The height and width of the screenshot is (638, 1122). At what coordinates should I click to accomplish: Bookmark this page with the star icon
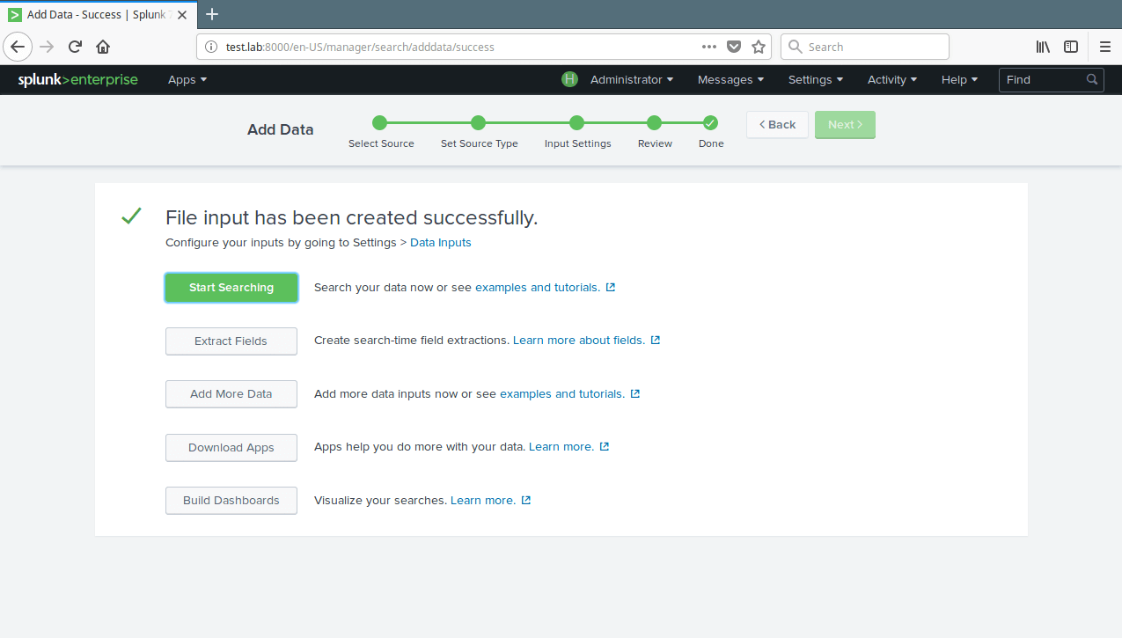tap(759, 48)
